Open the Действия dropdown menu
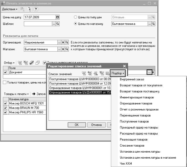The width and height of the screenshot is (187, 167). (x=10, y=9)
